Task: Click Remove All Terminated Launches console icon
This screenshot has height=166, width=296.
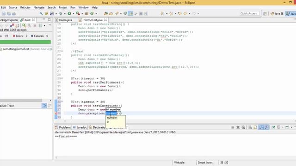Action: (243, 127)
